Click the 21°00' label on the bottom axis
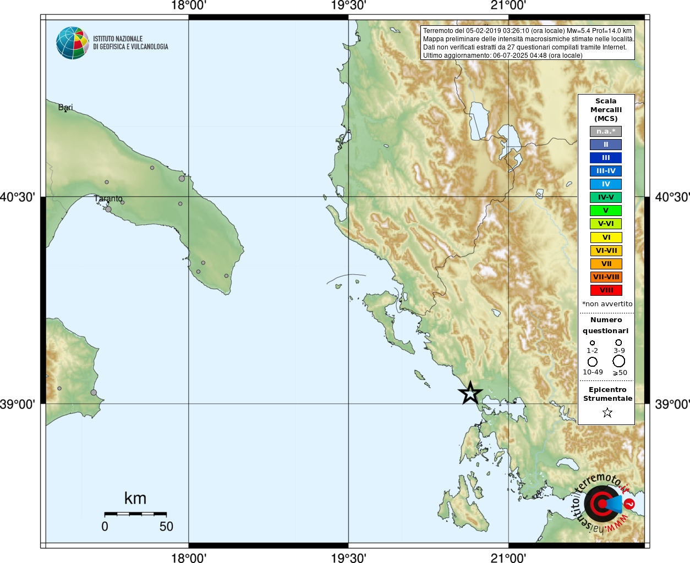The image size is (690, 563). 508,558
